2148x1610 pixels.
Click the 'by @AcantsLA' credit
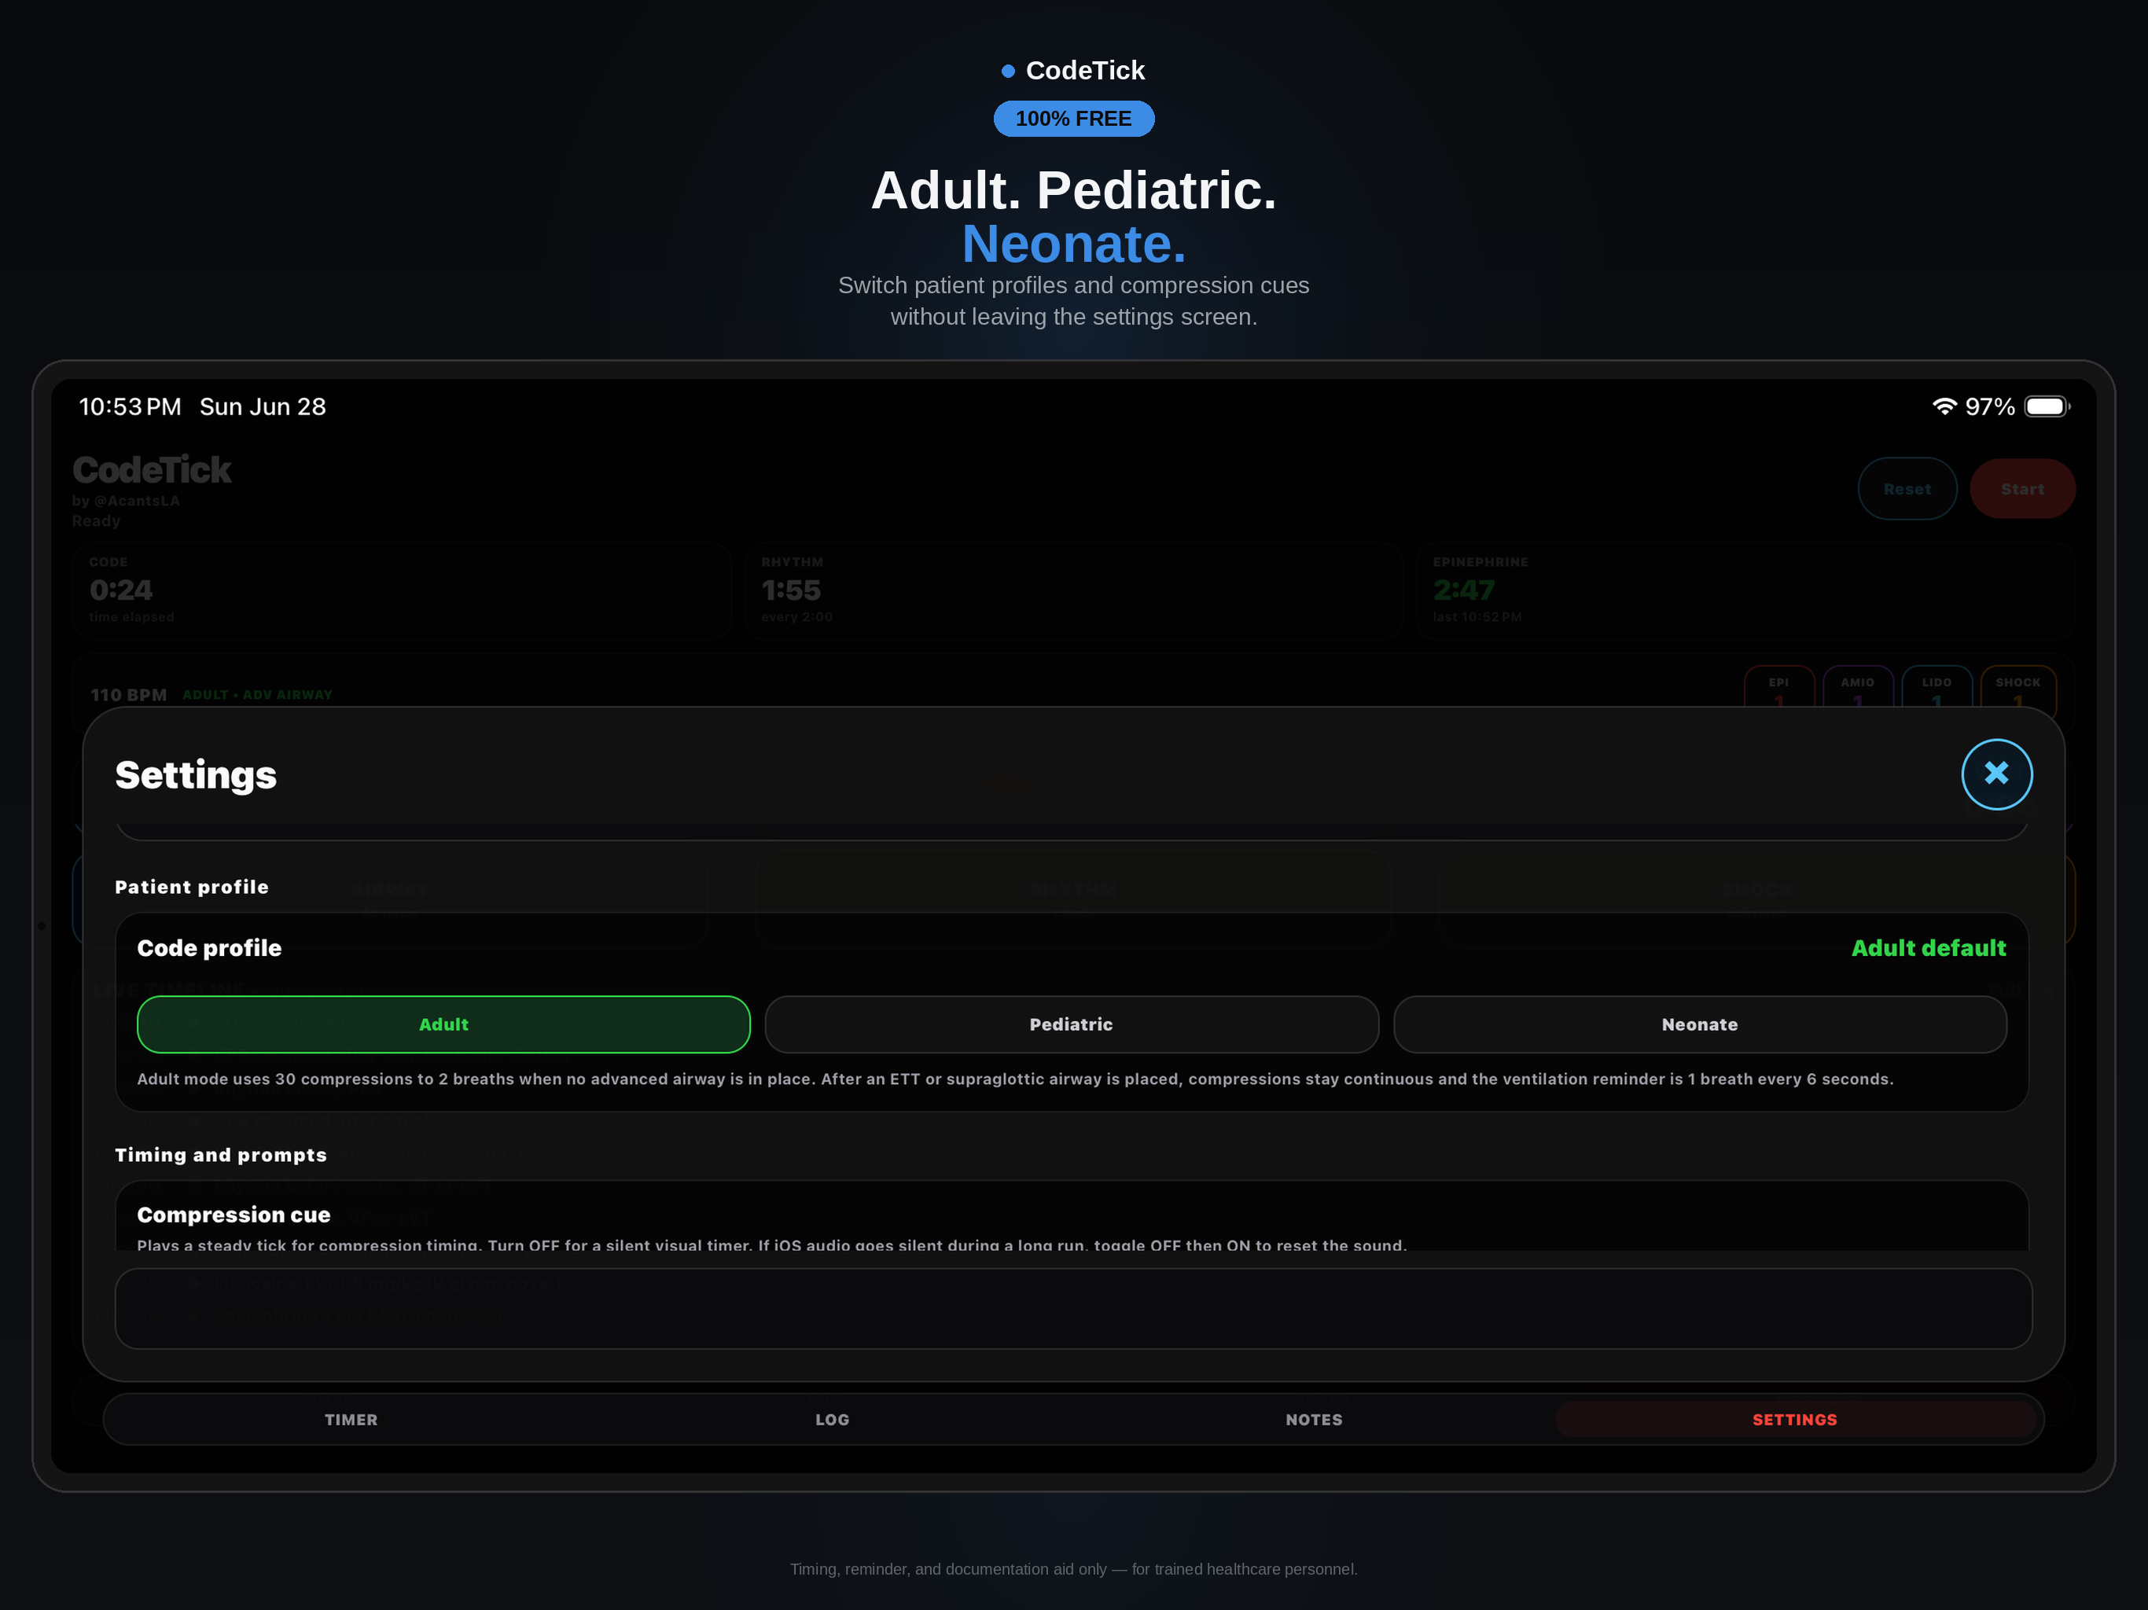[x=125, y=501]
